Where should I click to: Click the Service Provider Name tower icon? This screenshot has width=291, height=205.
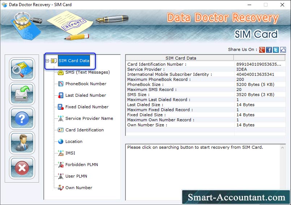[x=61, y=118]
